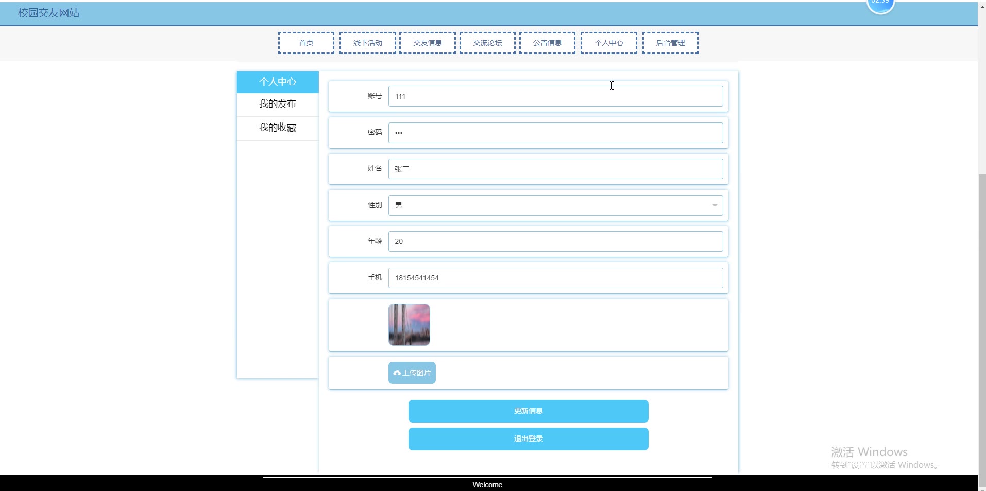Click the page vertical scrollbar
Screen dimensions: 986x491
982,329
